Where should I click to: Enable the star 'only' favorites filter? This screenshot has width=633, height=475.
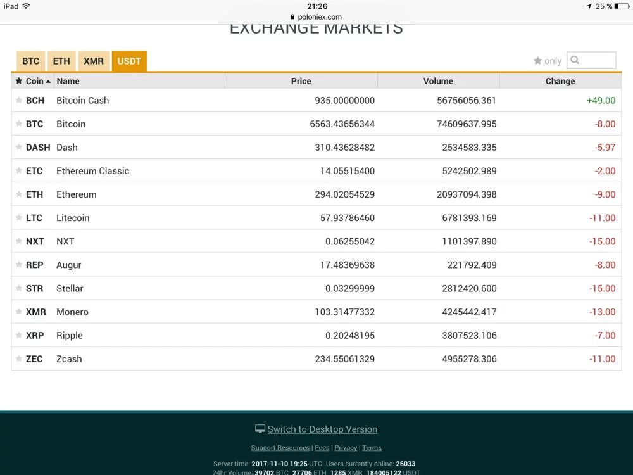click(x=548, y=61)
